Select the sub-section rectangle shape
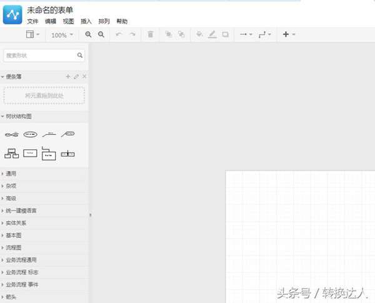 [x=49, y=153]
